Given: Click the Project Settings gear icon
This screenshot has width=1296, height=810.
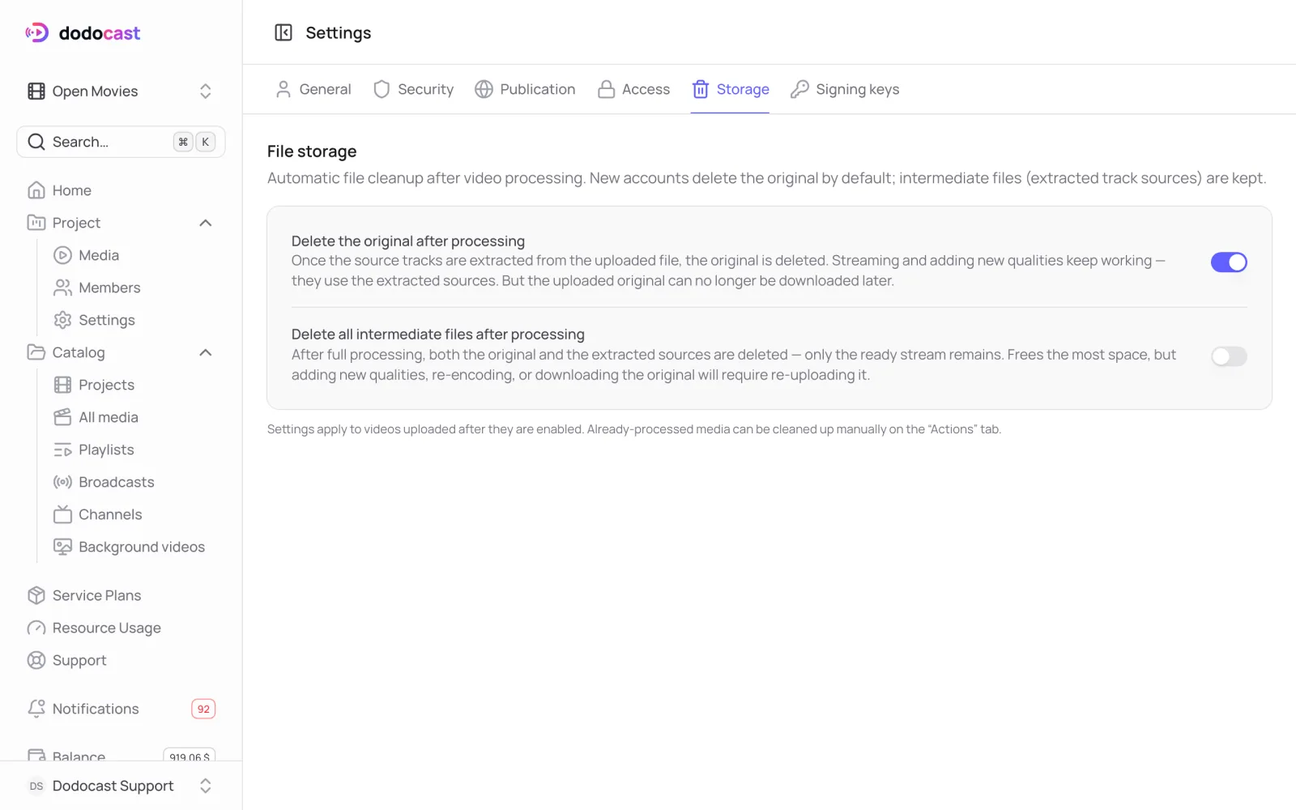Looking at the screenshot, I should (62, 320).
